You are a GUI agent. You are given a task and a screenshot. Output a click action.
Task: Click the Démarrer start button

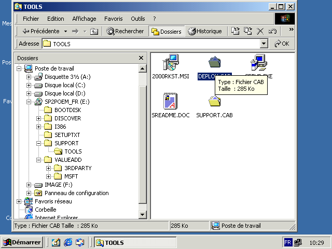coord(22,242)
